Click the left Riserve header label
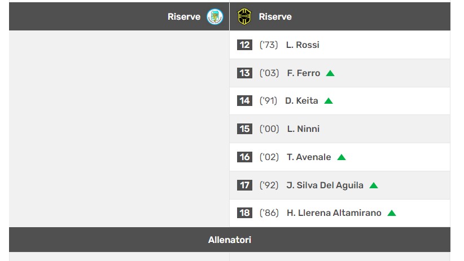This screenshot has width=464, height=261. point(184,17)
